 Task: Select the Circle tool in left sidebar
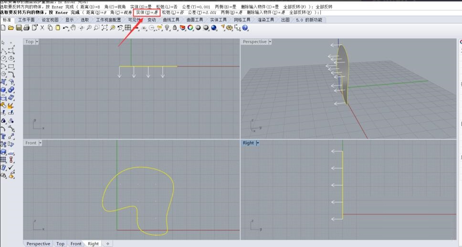pos(3,59)
